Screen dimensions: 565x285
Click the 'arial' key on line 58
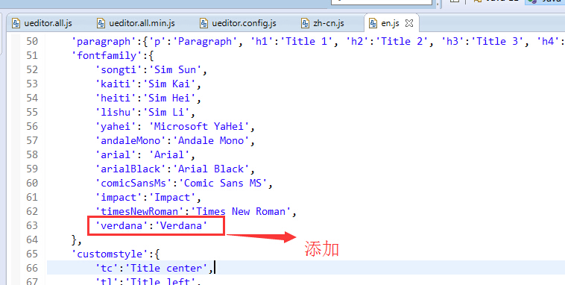pos(116,154)
